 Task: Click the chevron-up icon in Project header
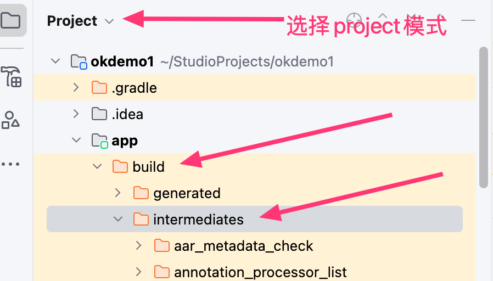click(x=383, y=18)
